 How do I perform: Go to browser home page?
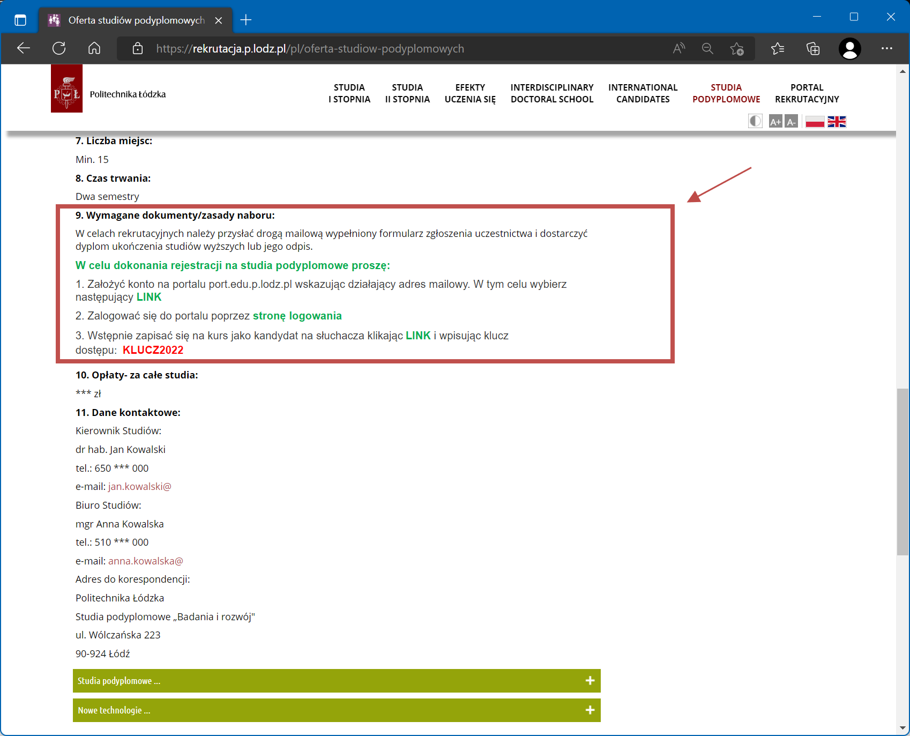94,49
